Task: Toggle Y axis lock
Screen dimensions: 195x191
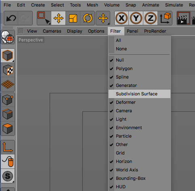Action: [136, 18]
